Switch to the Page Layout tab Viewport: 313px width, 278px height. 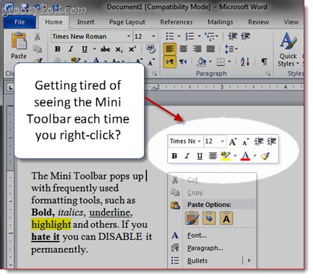(x=127, y=22)
